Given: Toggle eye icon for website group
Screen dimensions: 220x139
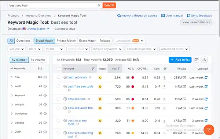Looking at the screenshot, I should point(45,123).
